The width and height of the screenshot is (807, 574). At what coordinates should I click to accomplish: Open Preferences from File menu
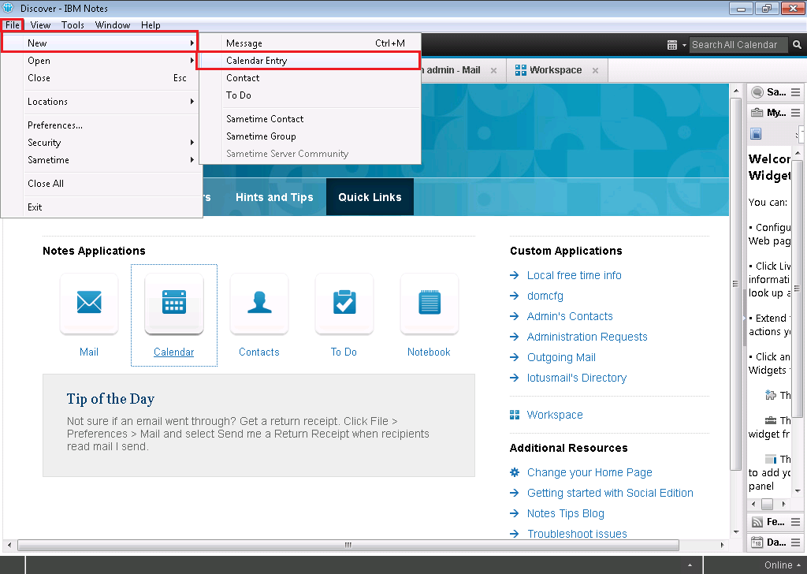102,125
